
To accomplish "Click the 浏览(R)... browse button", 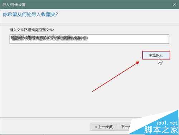I will 156,55.
